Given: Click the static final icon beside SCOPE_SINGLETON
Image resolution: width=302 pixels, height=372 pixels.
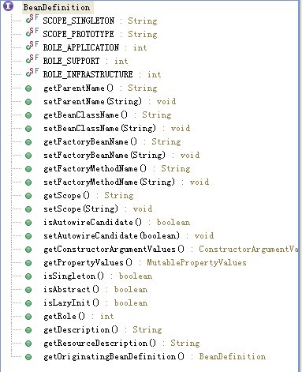Looking at the screenshot, I should [32, 19].
